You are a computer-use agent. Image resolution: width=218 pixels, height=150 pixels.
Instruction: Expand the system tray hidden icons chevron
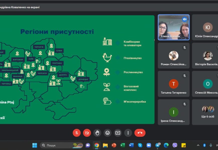tap(198, 145)
